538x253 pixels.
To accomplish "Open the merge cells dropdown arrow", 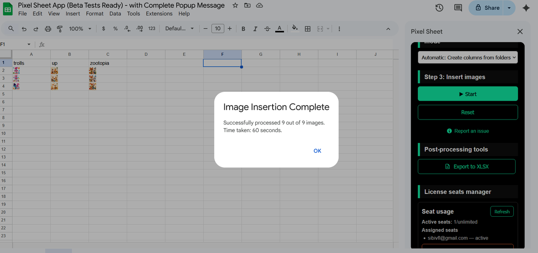I will (x=328, y=29).
